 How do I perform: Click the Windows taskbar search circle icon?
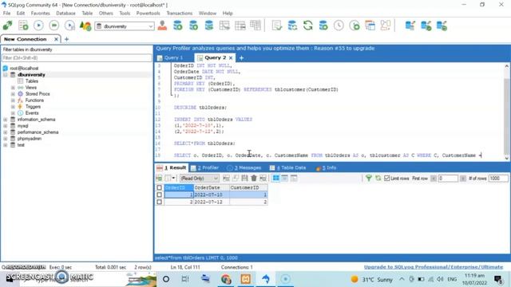(166, 279)
